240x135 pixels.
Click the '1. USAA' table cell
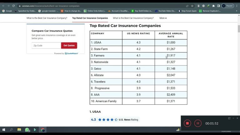pos(106,42)
